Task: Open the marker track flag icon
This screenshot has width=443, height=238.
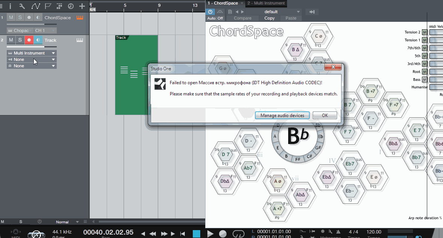Action: coord(48,6)
